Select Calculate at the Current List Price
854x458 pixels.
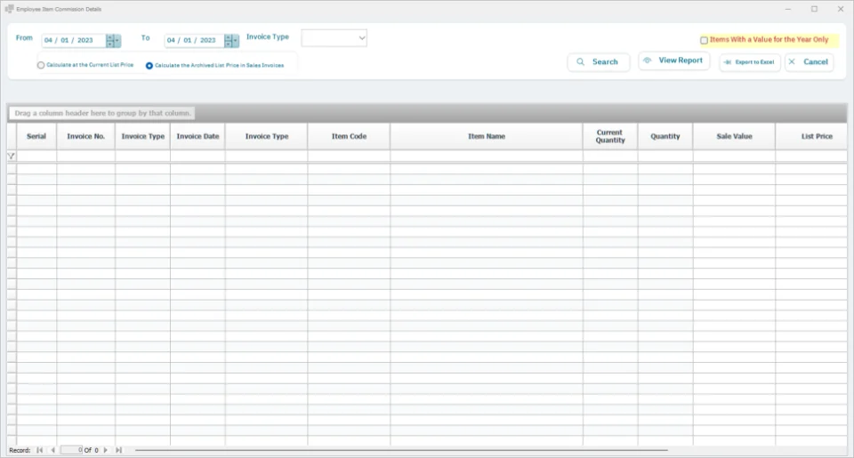[x=41, y=65]
